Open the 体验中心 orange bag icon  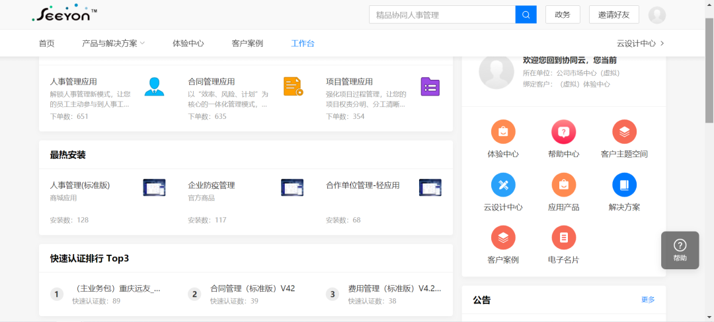(x=503, y=132)
